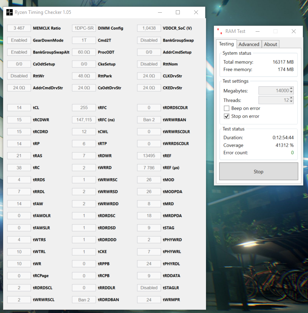The width and height of the screenshot is (308, 313).
Task: Select the RttPark 48.0Ω value
Action: coord(84,76)
